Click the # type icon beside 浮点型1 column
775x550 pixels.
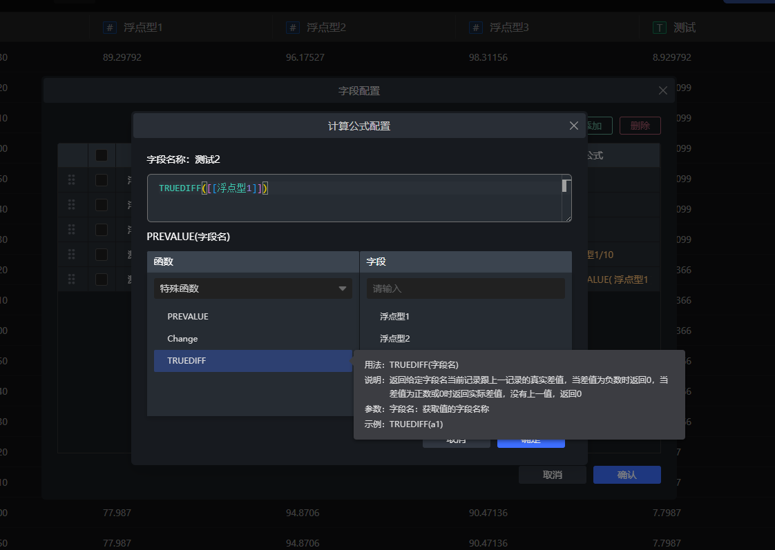pyautogui.click(x=109, y=28)
